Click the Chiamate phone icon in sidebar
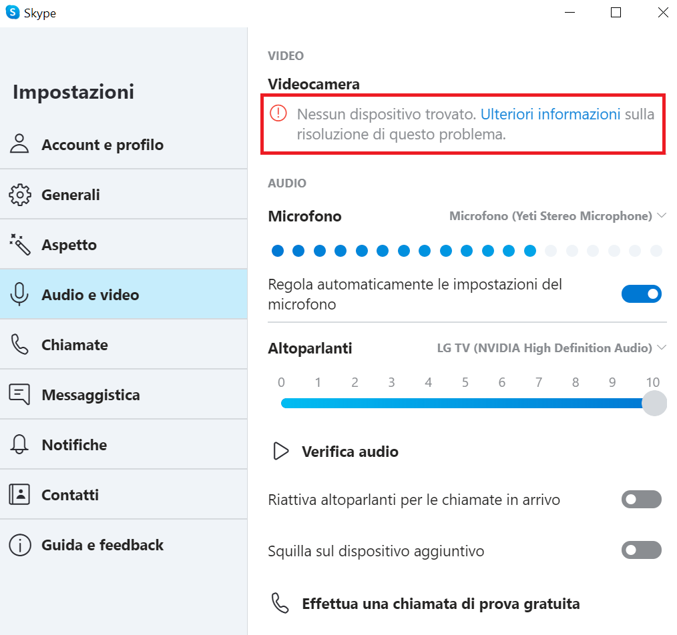The width and height of the screenshot is (677, 635). point(20,345)
